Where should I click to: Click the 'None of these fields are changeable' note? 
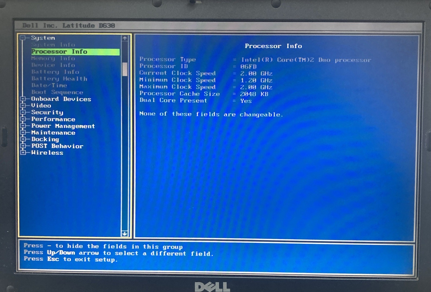tap(211, 114)
